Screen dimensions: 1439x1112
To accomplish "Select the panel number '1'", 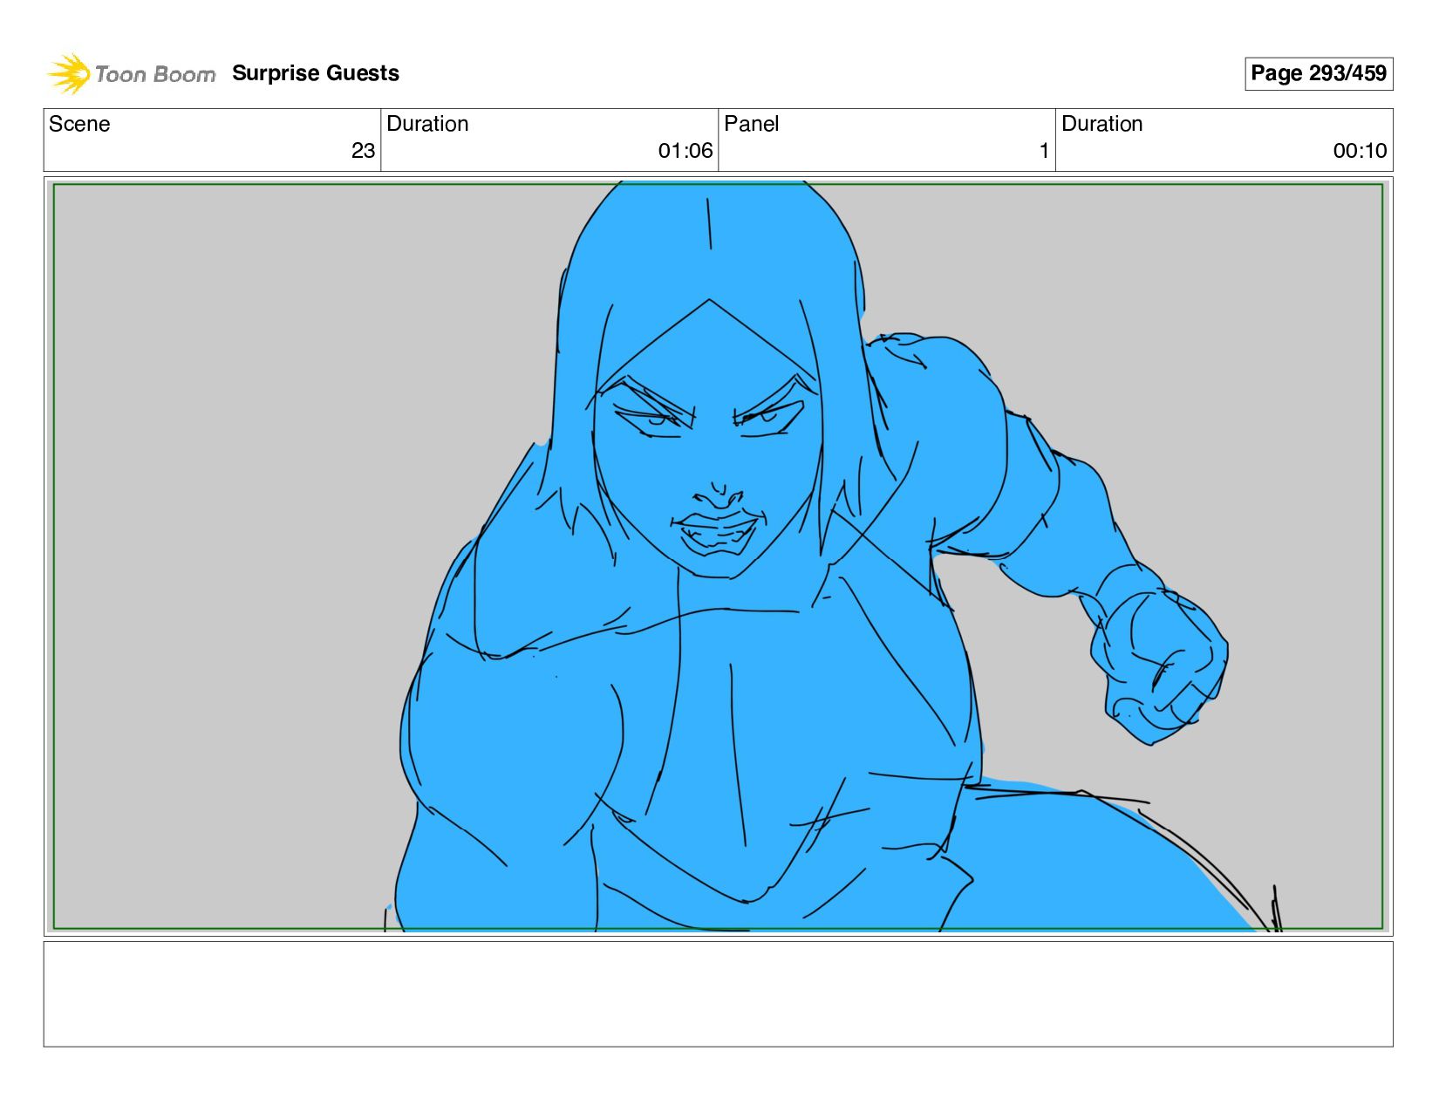I will click(1044, 151).
